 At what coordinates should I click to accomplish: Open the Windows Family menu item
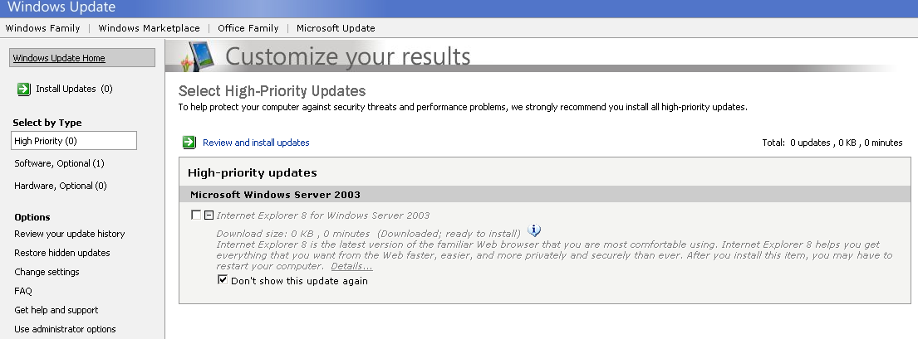[x=42, y=28]
